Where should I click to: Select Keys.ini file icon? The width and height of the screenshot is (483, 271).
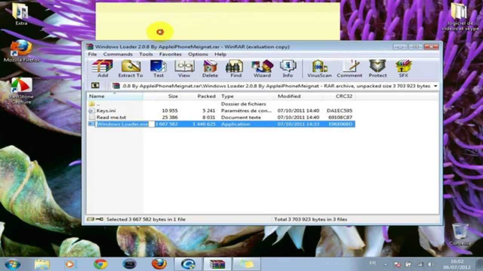pyautogui.click(x=92, y=111)
